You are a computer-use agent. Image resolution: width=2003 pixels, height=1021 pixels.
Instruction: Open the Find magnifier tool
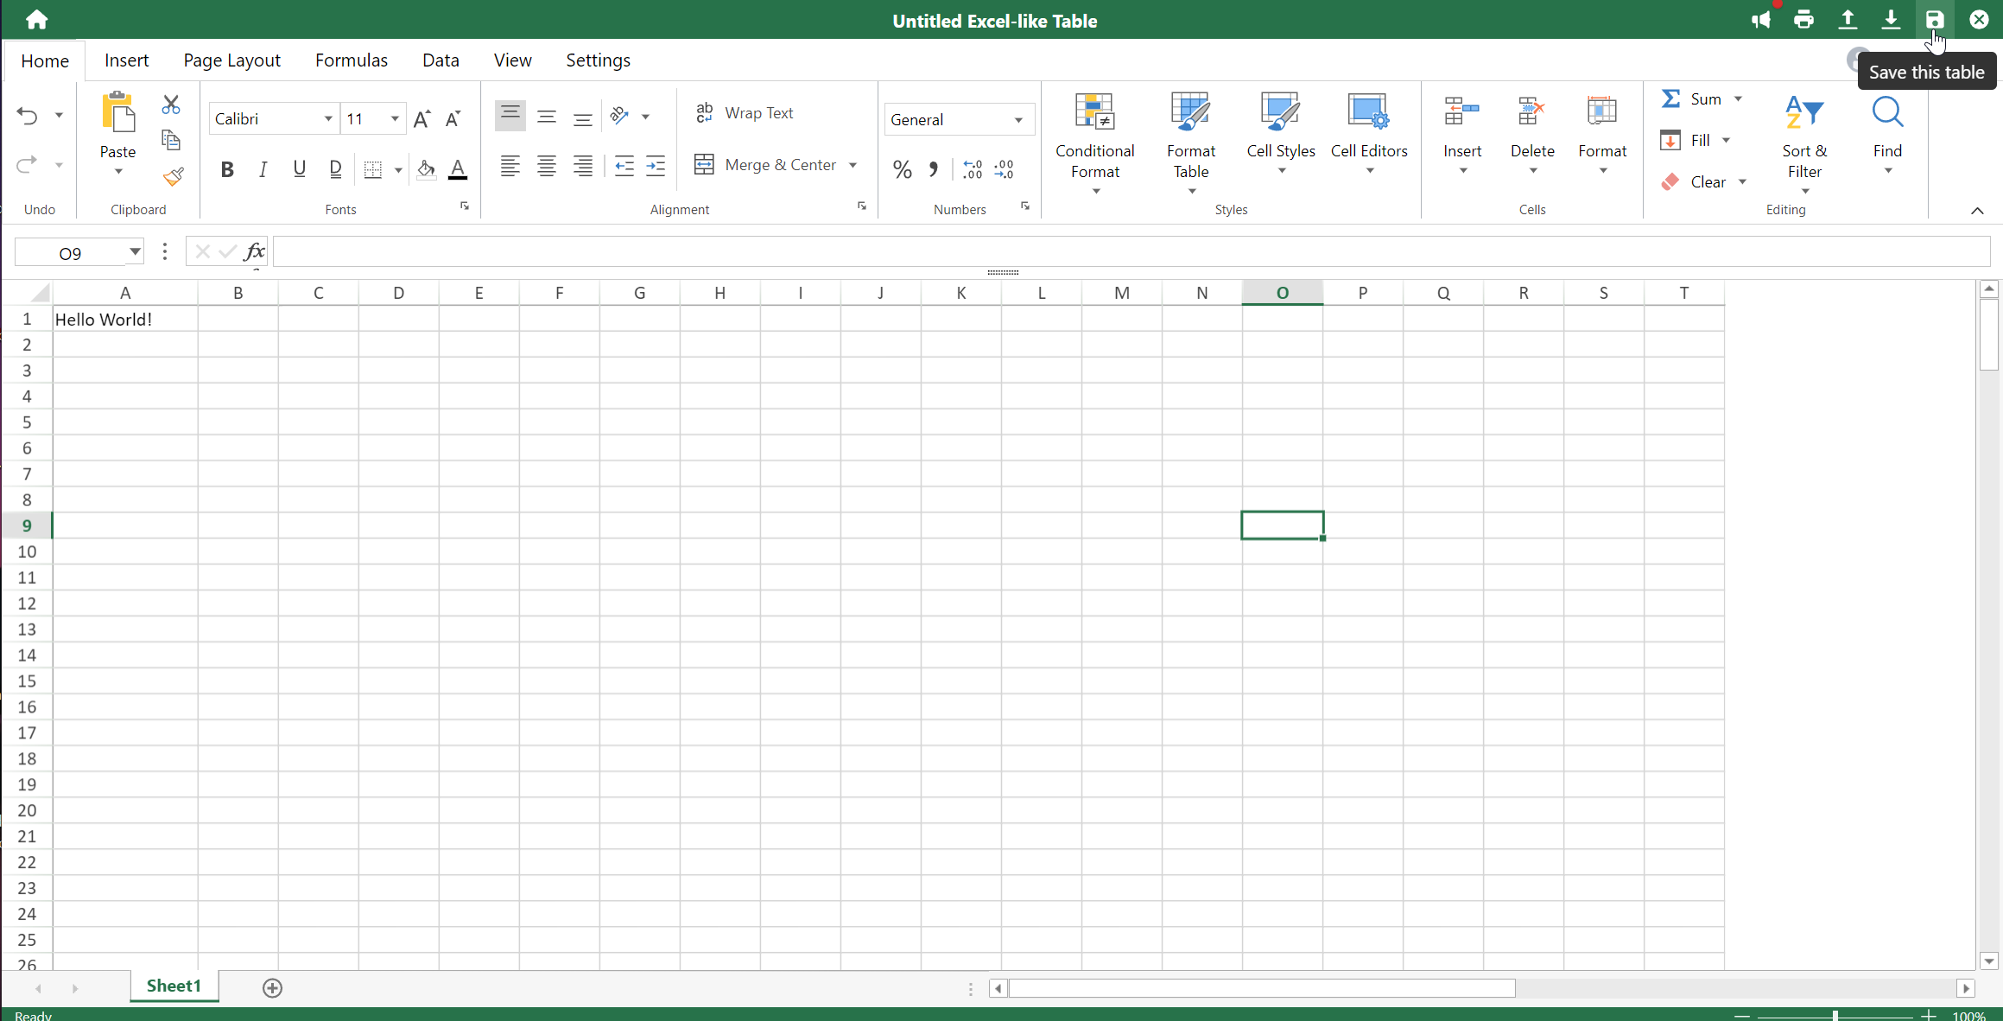pos(1887,127)
